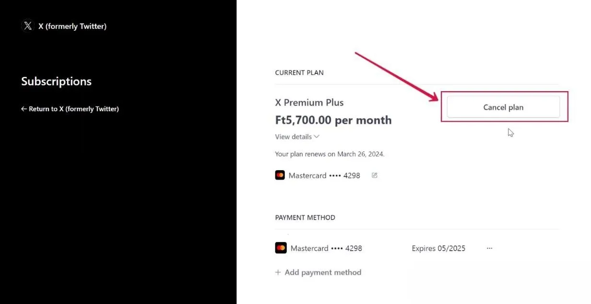591x304 pixels.
Task: Click the Subscriptions heading in the sidebar
Action: pos(56,82)
